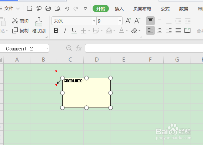Open the 文件 menu
The height and width of the screenshot is (145, 203).
coord(9,9)
